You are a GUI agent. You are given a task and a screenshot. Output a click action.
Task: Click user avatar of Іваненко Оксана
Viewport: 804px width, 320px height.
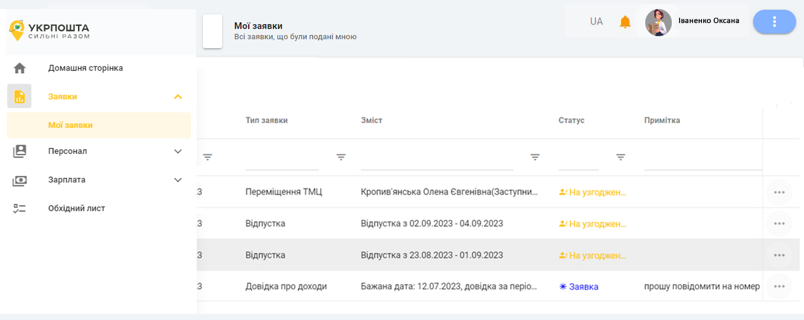click(658, 22)
